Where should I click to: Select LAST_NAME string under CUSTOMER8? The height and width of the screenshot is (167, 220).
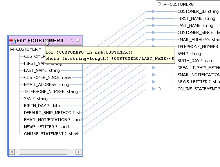click(x=195, y=25)
